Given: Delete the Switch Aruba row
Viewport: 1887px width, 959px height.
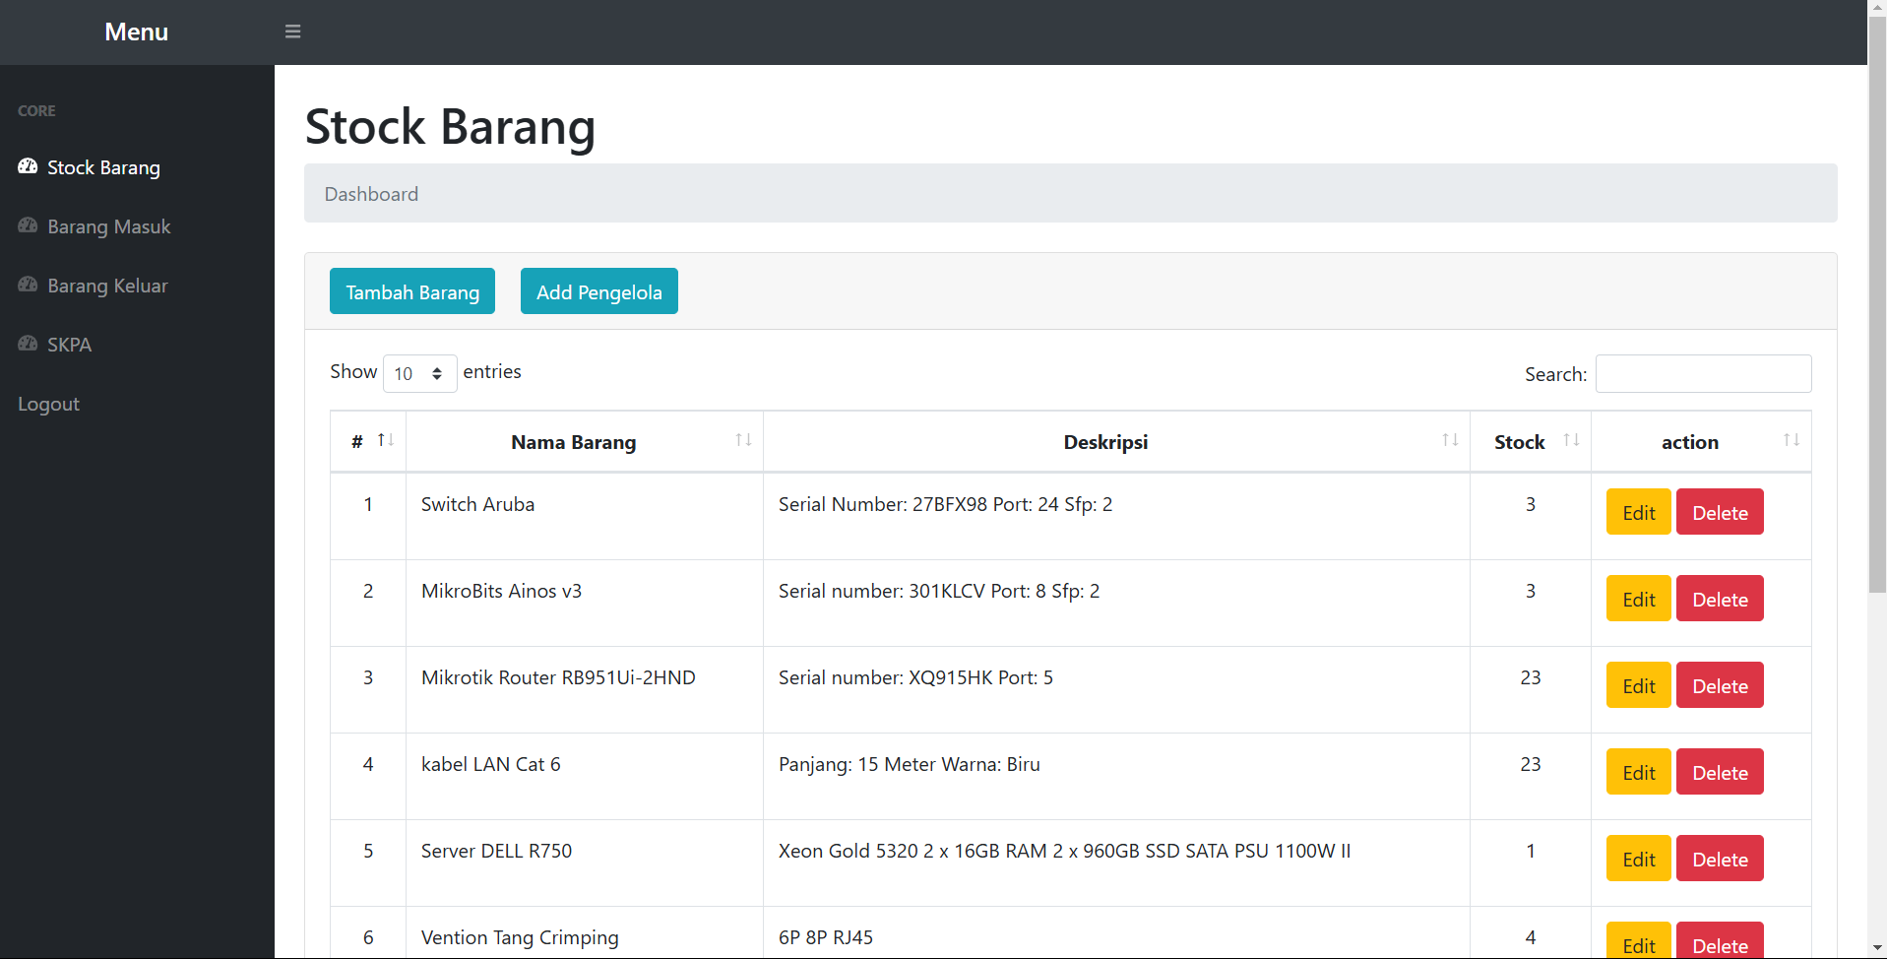Looking at the screenshot, I should pos(1719,511).
